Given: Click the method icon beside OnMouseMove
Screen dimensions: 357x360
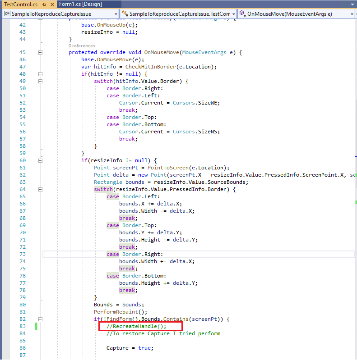Looking at the screenshot, I should (x=242, y=14).
